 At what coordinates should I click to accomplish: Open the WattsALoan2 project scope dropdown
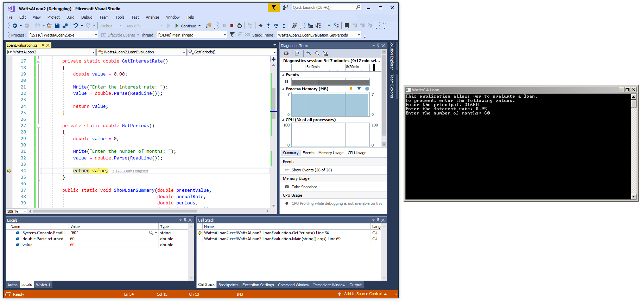coord(94,52)
